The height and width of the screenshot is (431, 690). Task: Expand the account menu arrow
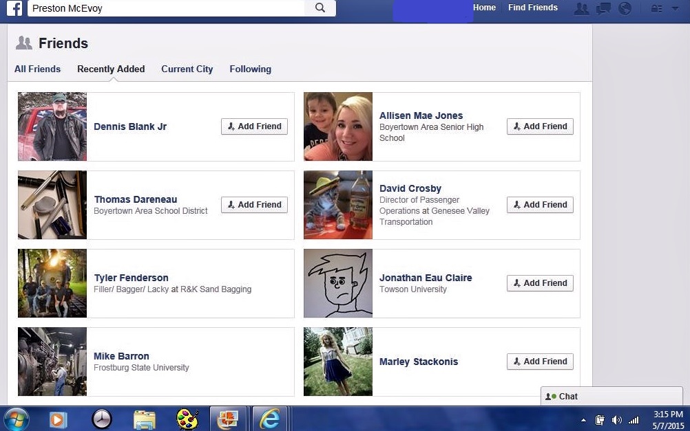click(x=675, y=8)
